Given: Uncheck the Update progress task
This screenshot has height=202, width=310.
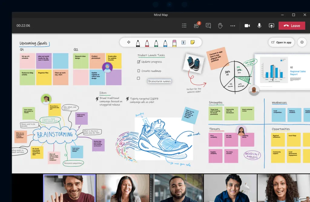Looking at the screenshot, I should pyautogui.click(x=139, y=61).
